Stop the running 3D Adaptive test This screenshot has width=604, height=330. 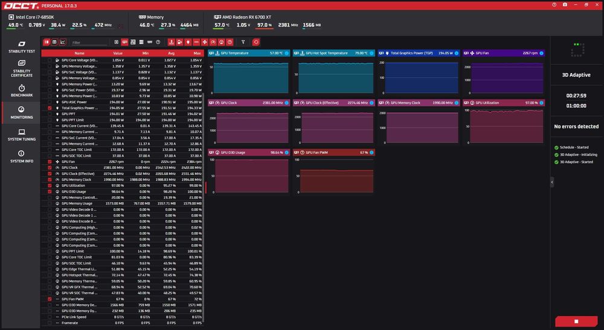[576, 321]
